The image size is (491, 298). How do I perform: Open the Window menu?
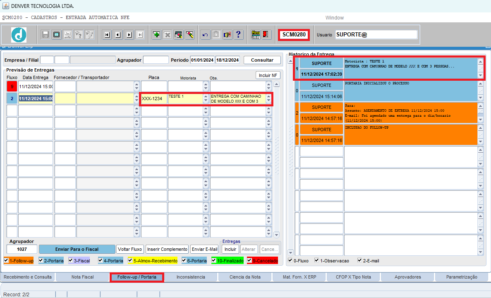point(334,17)
